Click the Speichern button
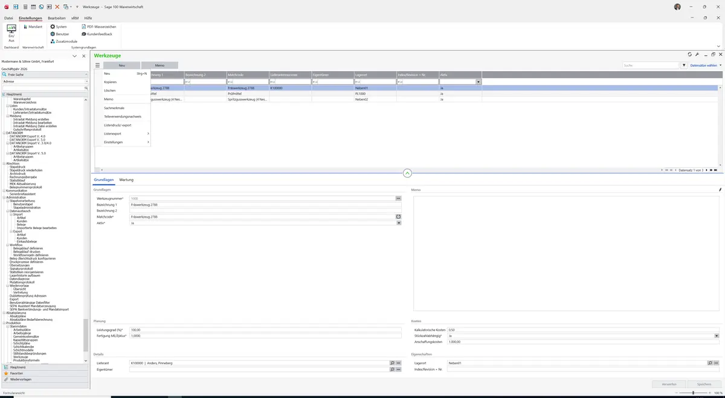 click(704, 384)
